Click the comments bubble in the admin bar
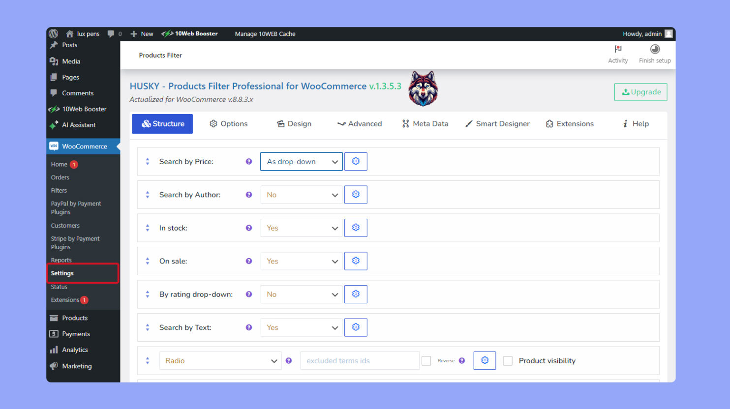 (112, 33)
